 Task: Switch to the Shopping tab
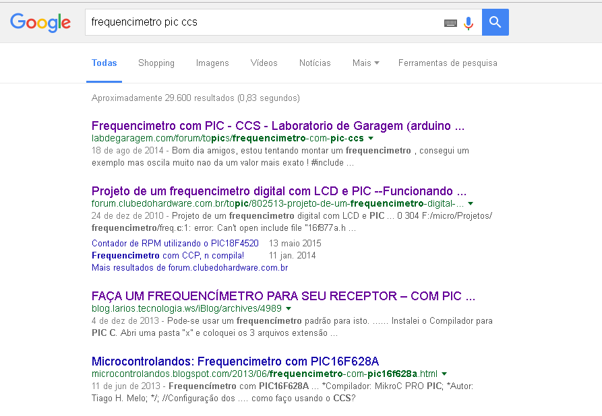tap(156, 63)
